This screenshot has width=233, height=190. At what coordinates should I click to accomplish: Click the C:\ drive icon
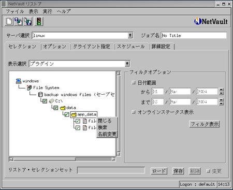(x=51, y=101)
